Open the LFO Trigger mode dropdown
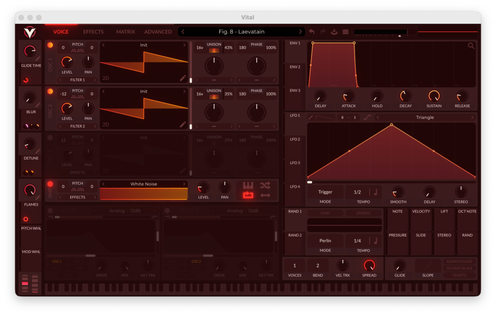 click(325, 192)
